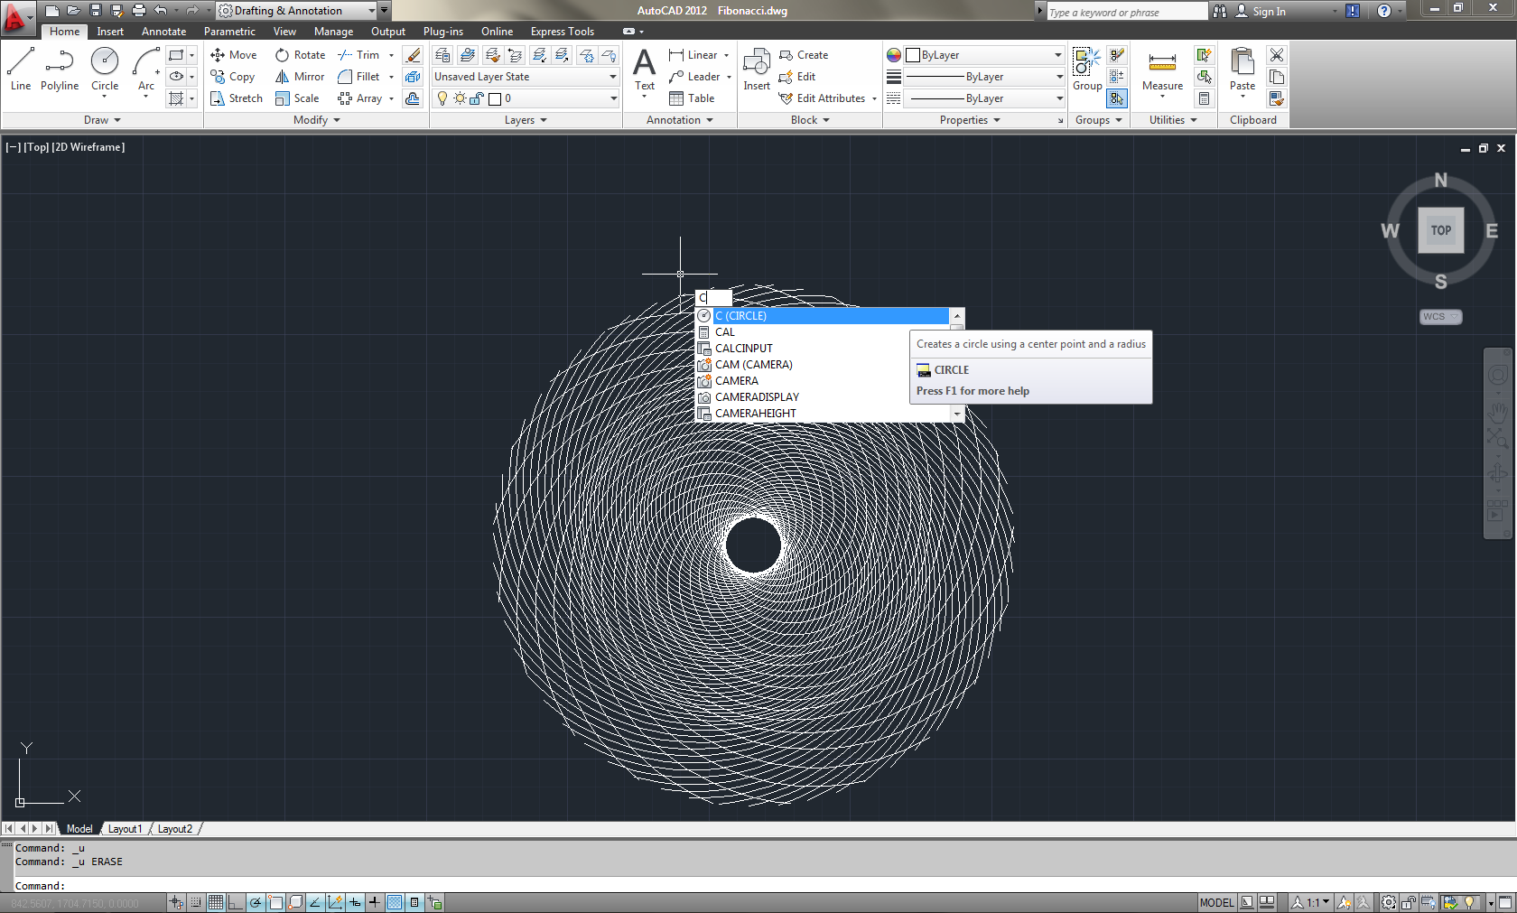Image resolution: width=1517 pixels, height=913 pixels.
Task: Click the Undo arrow in quick access toolbar
Action: [x=161, y=11]
